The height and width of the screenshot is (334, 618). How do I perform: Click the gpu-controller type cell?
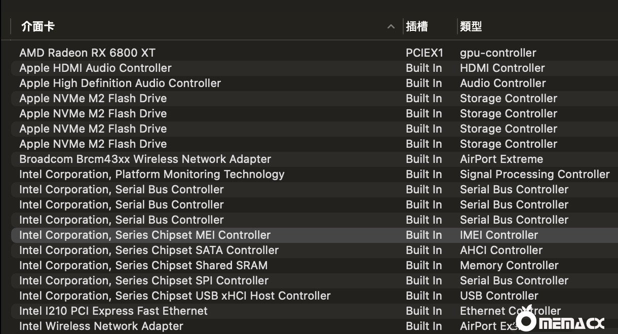[498, 53]
